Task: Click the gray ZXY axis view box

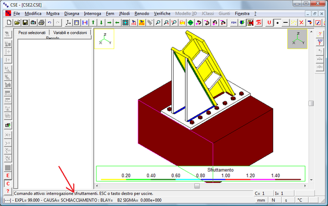Action: click(297, 39)
